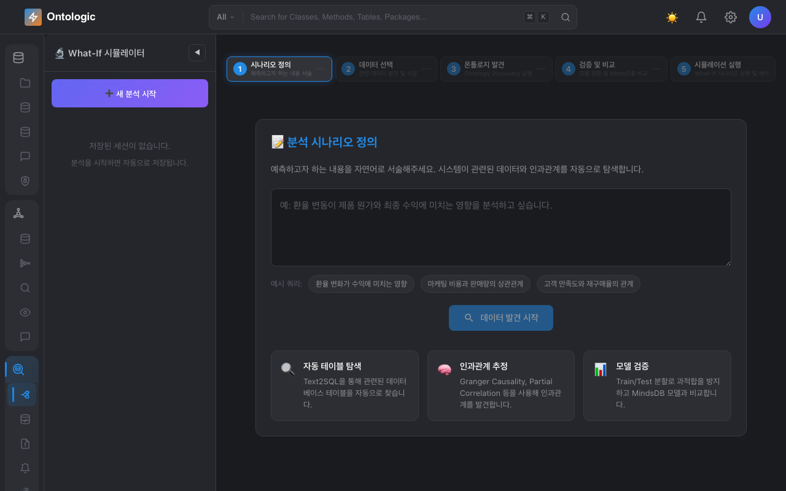Screen dimensions: 786x491
Task: Toggle light theme with sun icon
Action: pyautogui.click(x=672, y=17)
